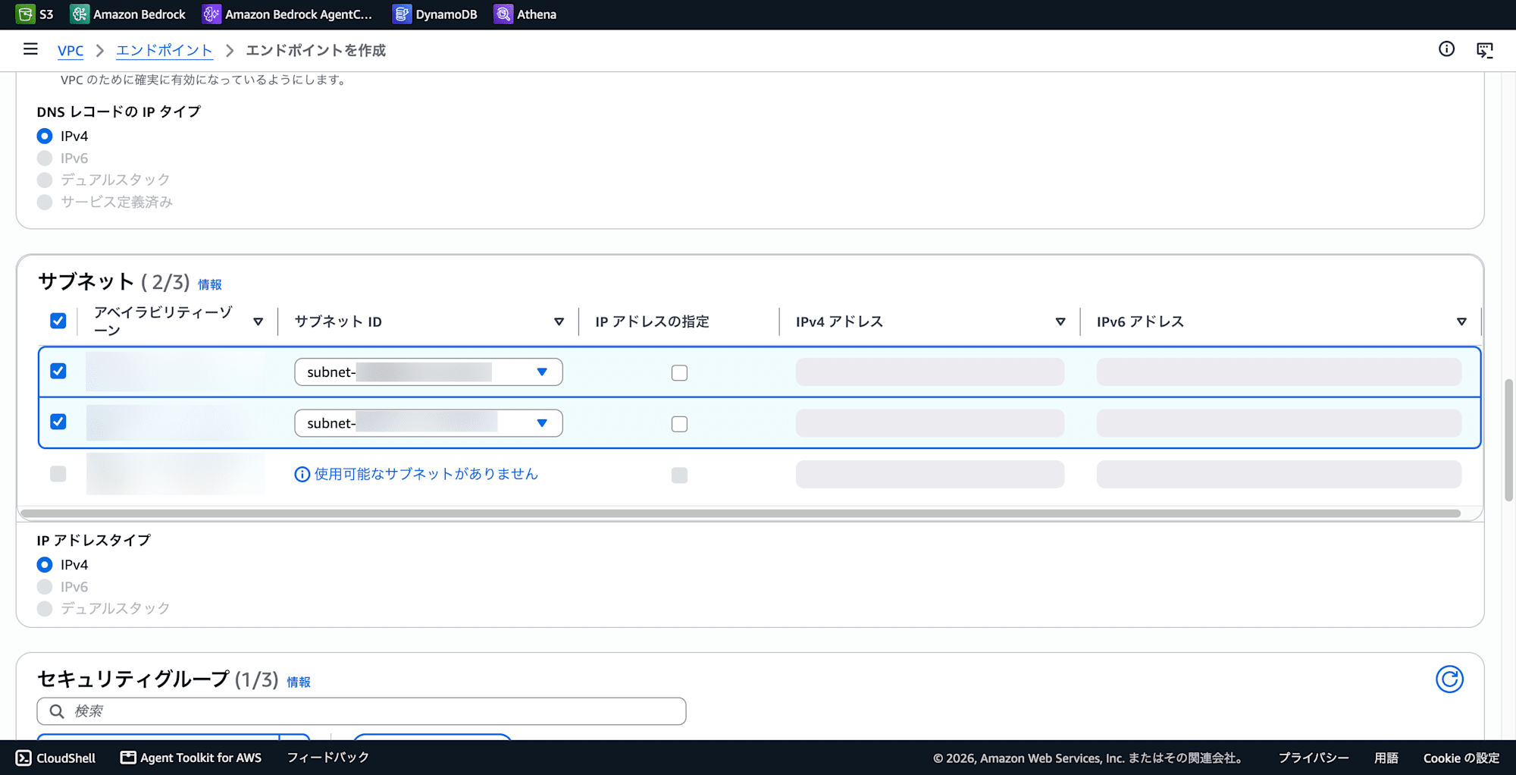Open the second subnet ID dropdown

tap(428, 423)
